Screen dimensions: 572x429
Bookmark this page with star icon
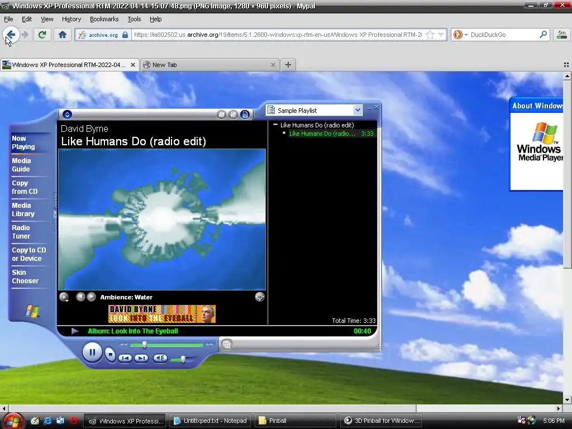(431, 35)
